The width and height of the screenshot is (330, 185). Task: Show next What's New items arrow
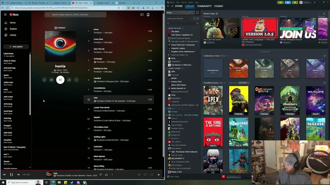324,14
